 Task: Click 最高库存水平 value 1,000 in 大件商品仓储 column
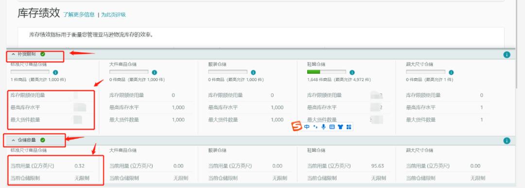click(x=178, y=107)
